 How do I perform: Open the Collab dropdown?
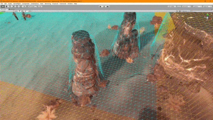[x=172, y=6]
